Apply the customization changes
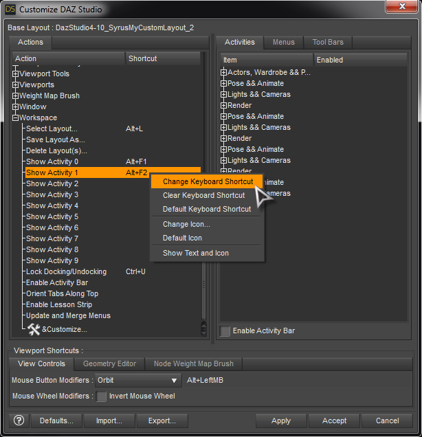Image resolution: width=422 pixels, height=437 pixels. (x=281, y=421)
